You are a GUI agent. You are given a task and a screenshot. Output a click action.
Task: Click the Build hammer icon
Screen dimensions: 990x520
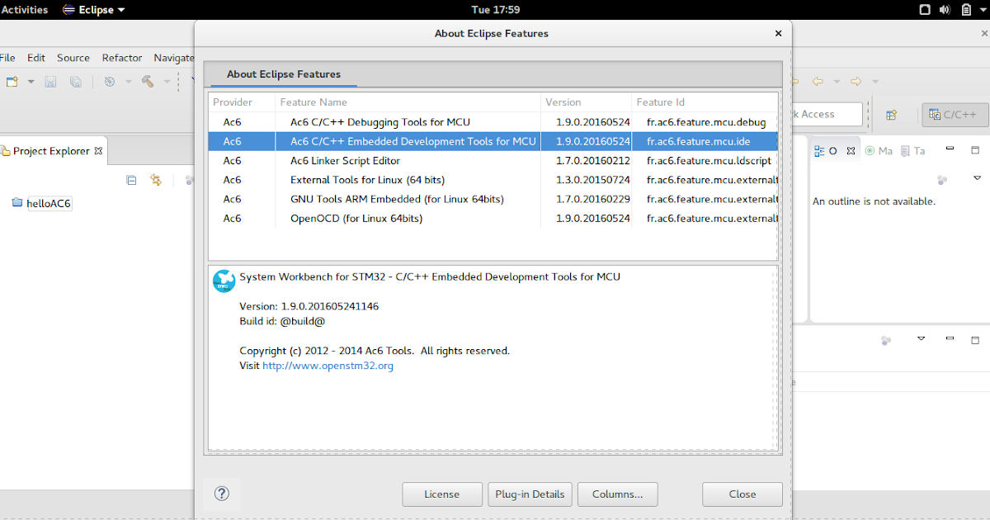click(x=148, y=81)
